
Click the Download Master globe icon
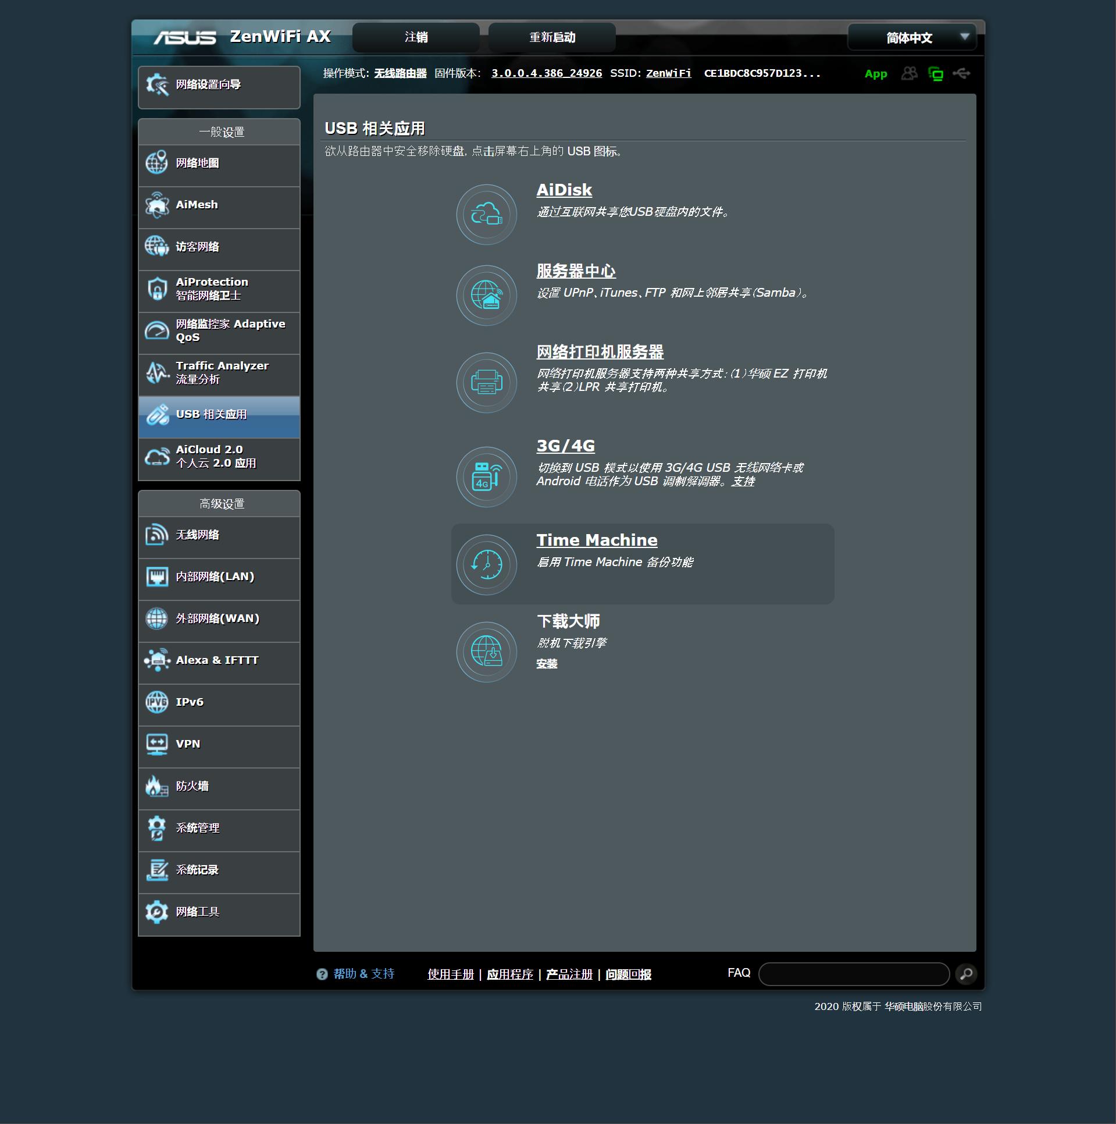(x=486, y=652)
